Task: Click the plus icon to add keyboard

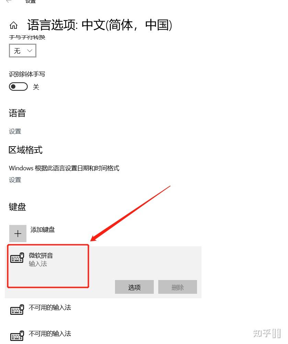Action: click(18, 234)
